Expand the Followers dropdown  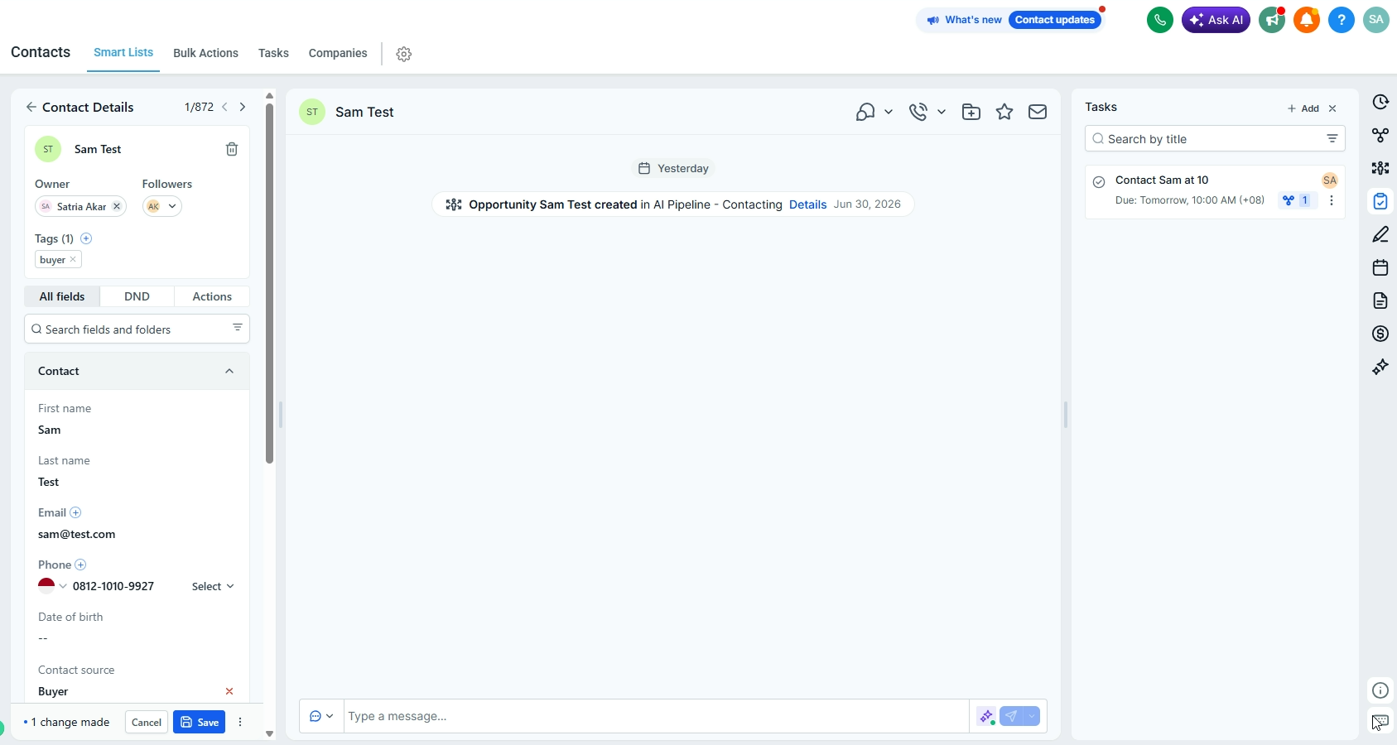[172, 206]
